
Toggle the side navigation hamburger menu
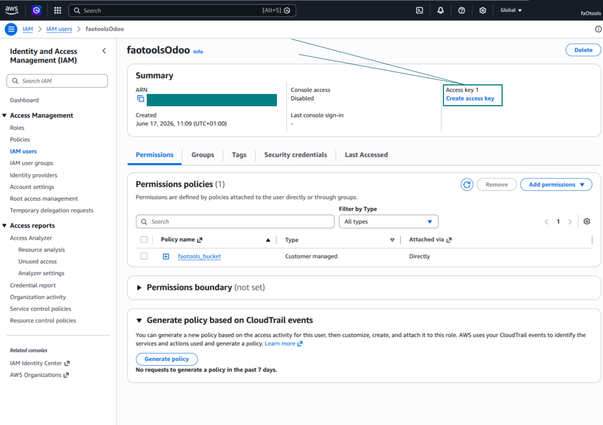[11, 29]
